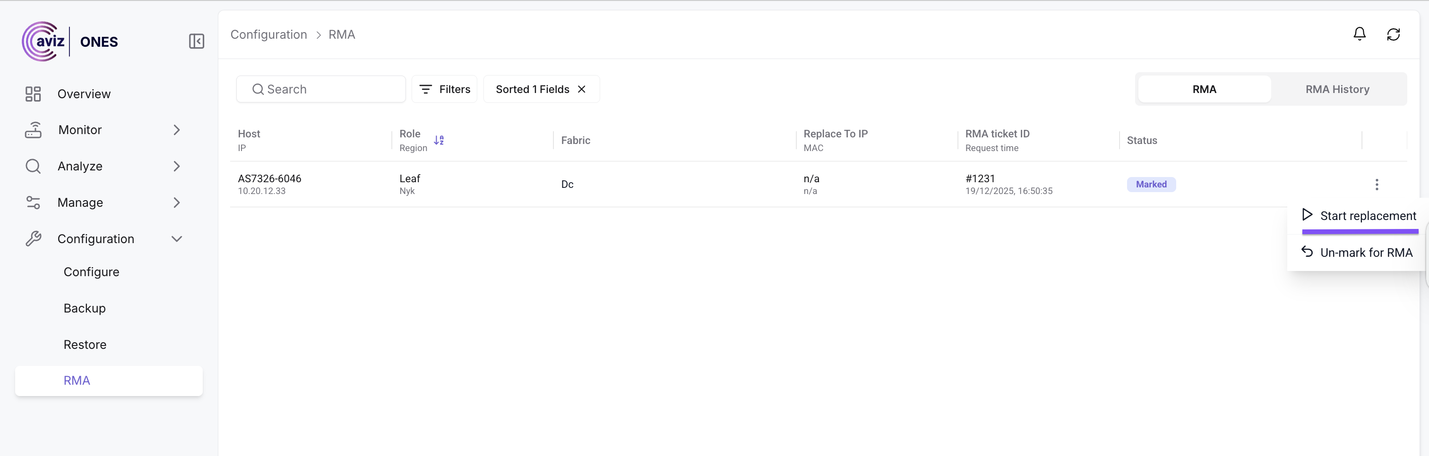The width and height of the screenshot is (1429, 456).
Task: Click the refresh icon
Action: coord(1393,34)
